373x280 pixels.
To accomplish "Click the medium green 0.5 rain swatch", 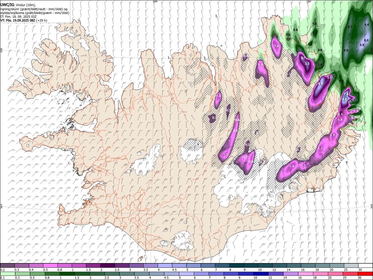I will [x=37, y=274].
